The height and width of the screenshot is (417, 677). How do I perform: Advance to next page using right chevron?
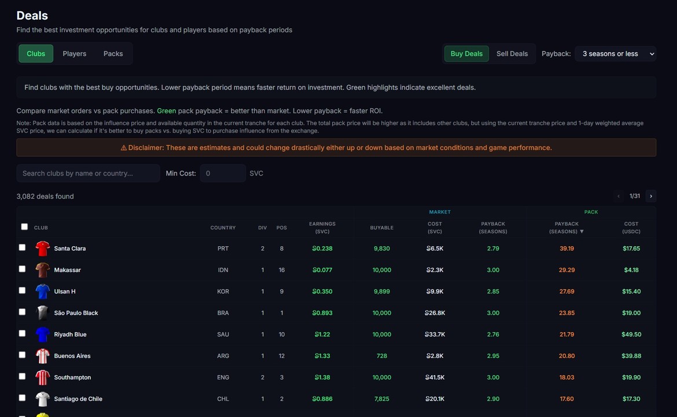coord(650,196)
